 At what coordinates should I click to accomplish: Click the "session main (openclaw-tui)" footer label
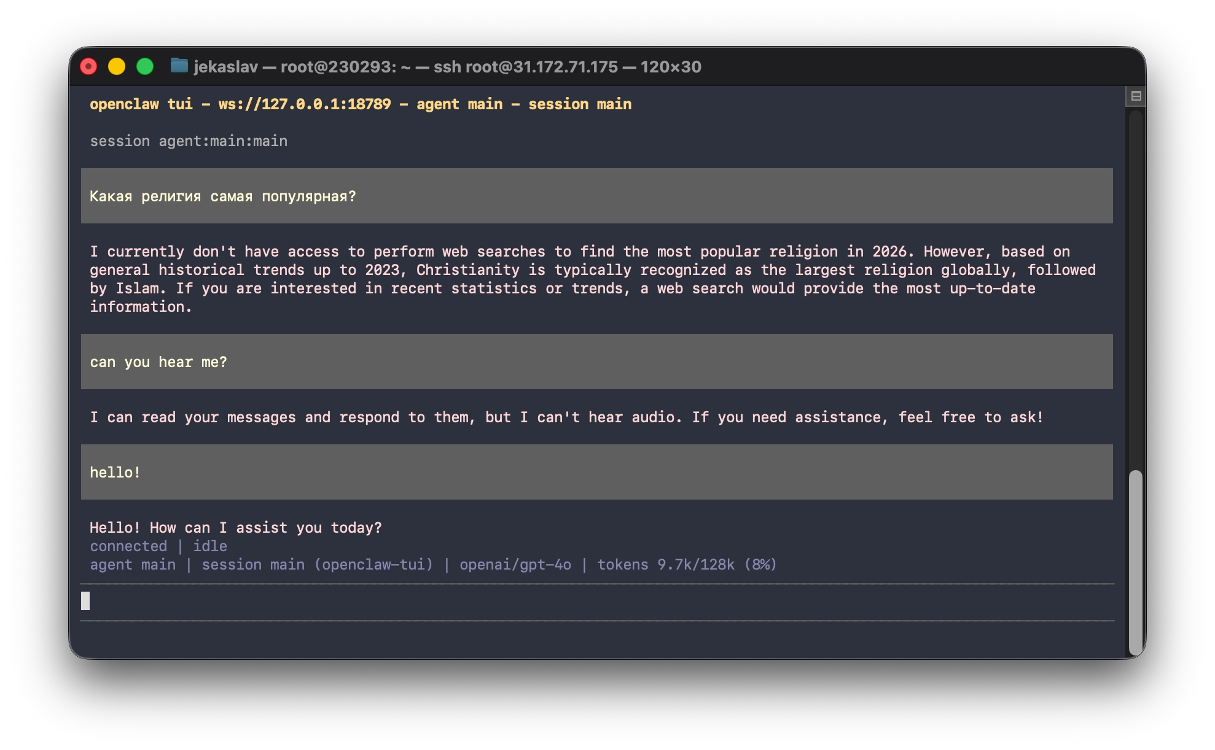click(317, 565)
